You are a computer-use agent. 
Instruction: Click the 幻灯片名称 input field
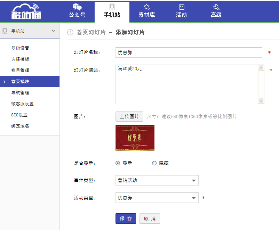[x=189, y=52]
